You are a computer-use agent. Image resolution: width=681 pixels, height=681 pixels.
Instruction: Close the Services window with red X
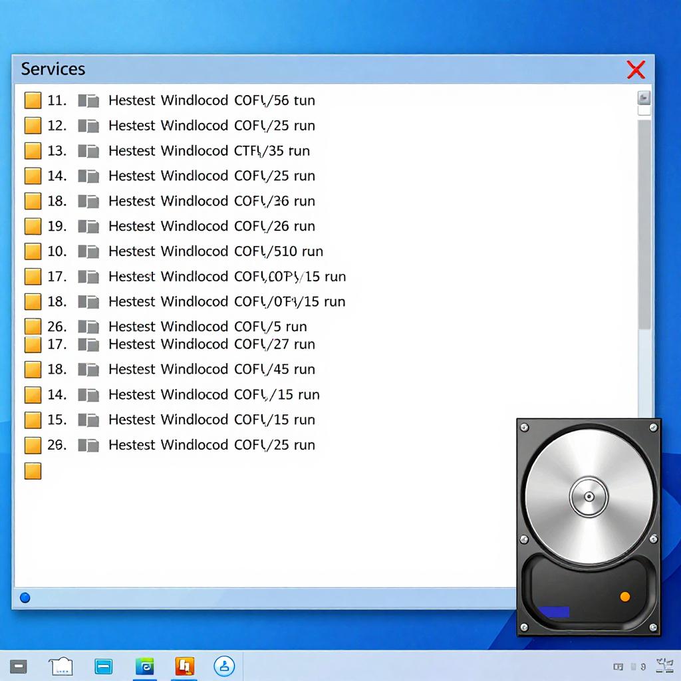tap(636, 69)
